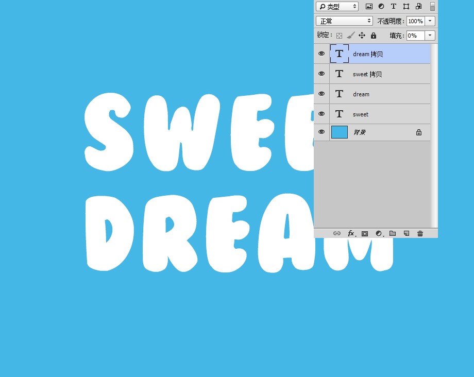
Task: Add a layer mask
Action: pos(365,233)
